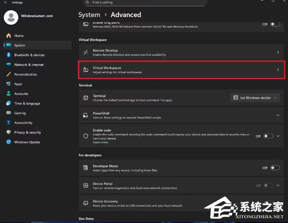Click the Terminal row icon
Image resolution: width=288 pixels, height=223 pixels.
(x=86, y=98)
